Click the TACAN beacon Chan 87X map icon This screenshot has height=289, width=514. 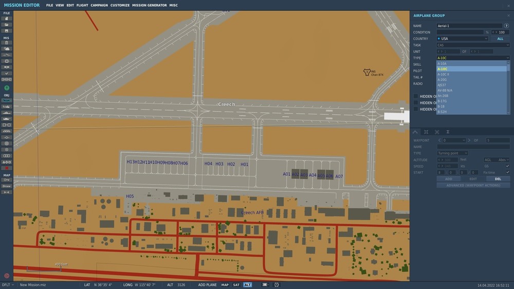click(367, 72)
